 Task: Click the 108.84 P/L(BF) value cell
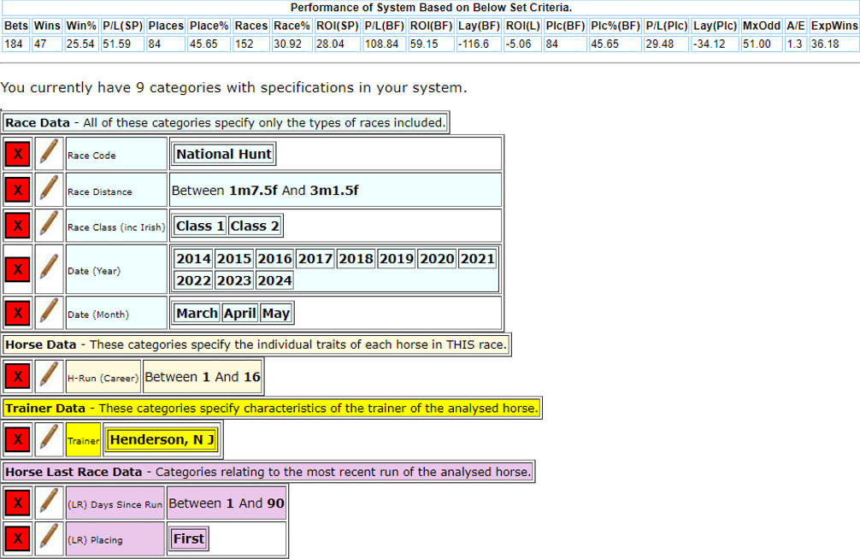click(385, 44)
